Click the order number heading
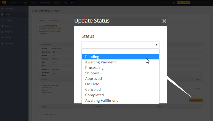Viewport: 213px width, 121px height. click(45, 11)
